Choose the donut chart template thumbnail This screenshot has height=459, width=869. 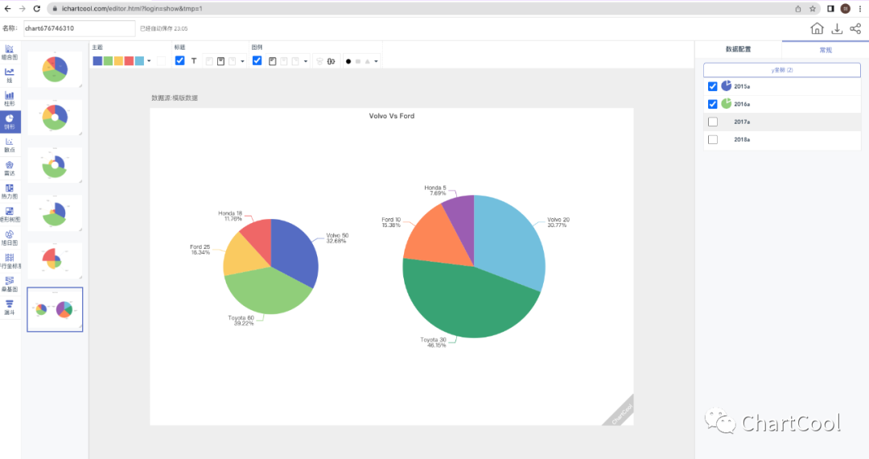click(x=55, y=117)
